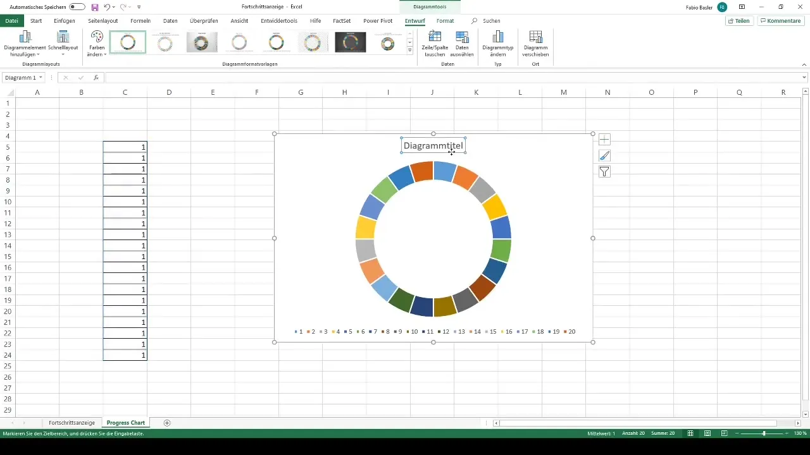810x455 pixels.
Task: Click the zoom out minus button
Action: (x=738, y=434)
